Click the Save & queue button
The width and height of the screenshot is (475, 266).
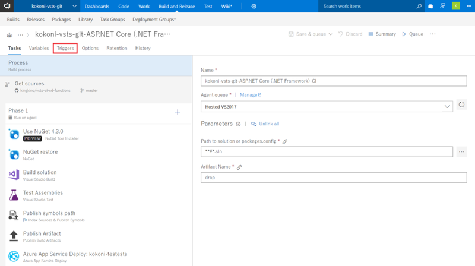coord(307,34)
